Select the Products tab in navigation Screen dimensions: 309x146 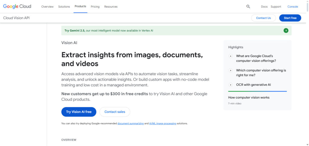80,7
